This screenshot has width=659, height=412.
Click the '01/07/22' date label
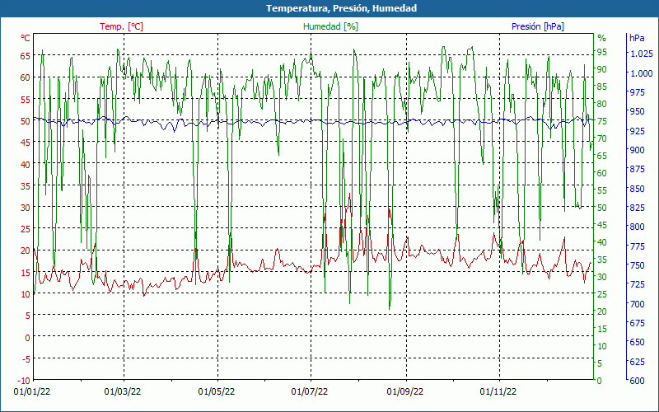pos(310,392)
